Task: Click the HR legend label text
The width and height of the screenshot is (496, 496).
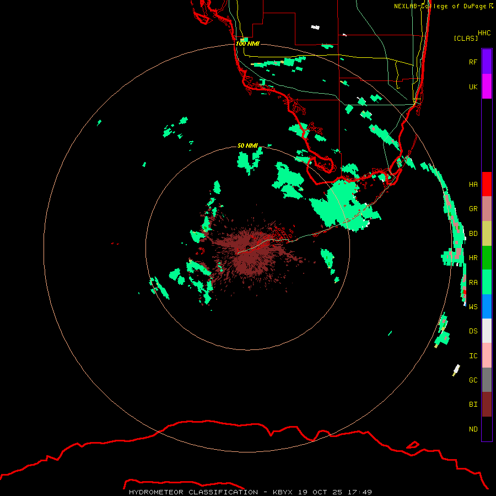Action: (473, 258)
